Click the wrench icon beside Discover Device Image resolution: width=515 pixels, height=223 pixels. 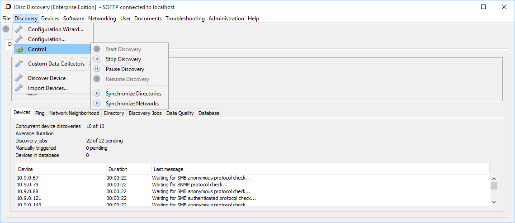[x=19, y=78]
